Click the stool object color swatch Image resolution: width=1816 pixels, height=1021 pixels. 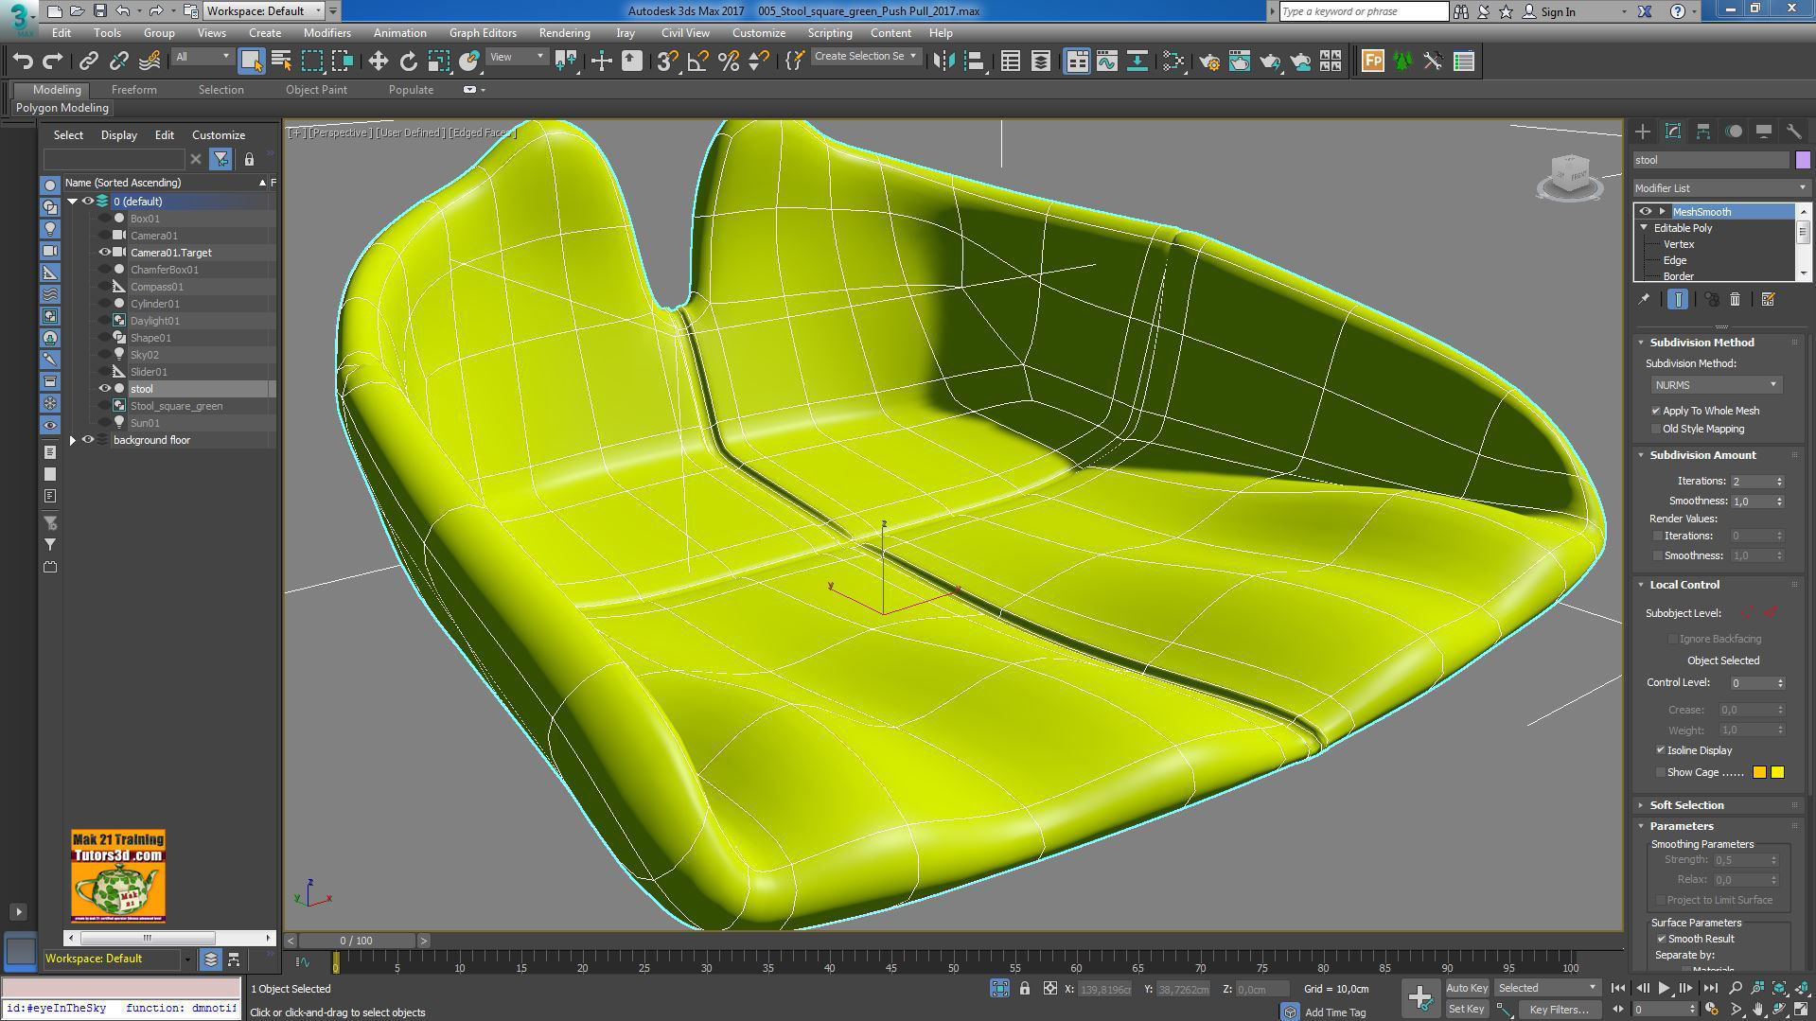1802,160
